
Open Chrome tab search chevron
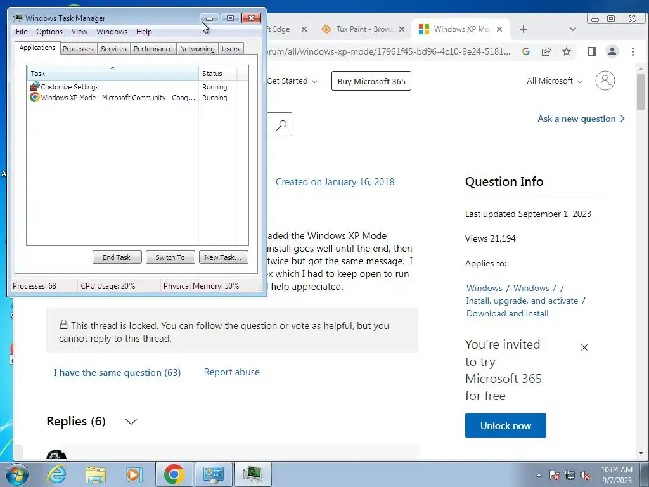click(573, 29)
